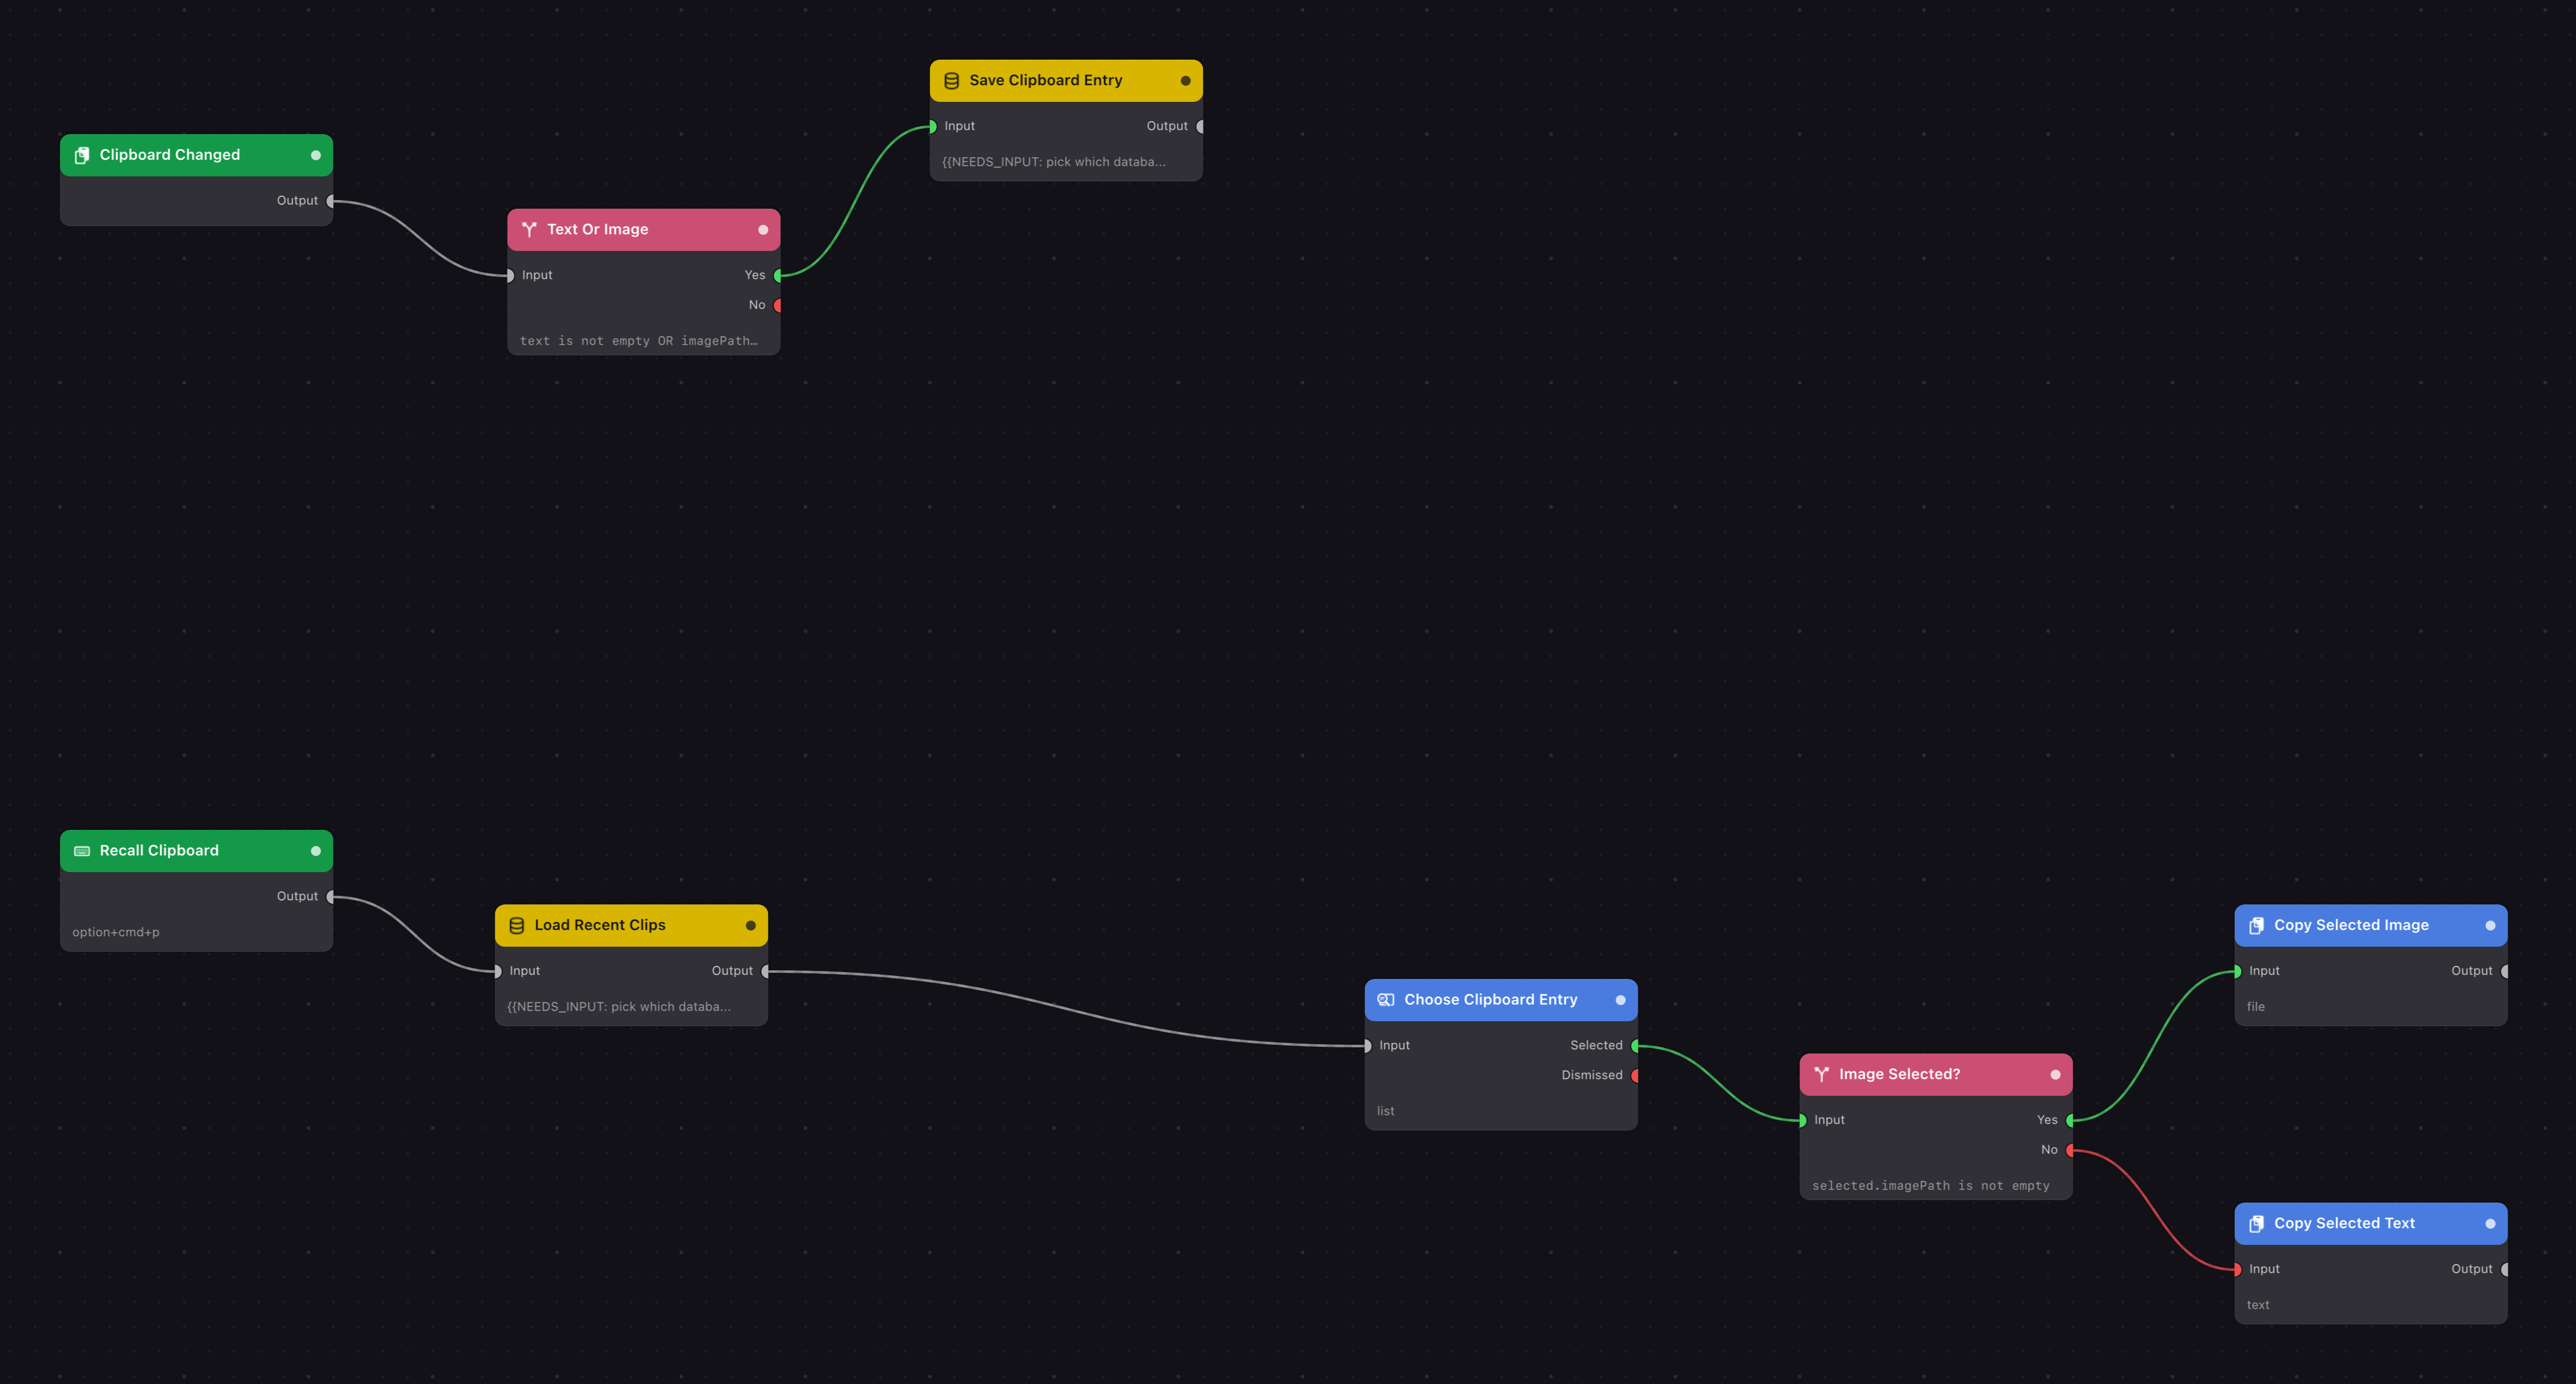Click the red No port of Text Or Image
This screenshot has width=2576, height=1384.
778,306
